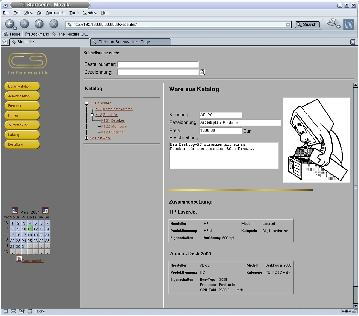Image resolution: width=359 pixels, height=316 pixels.
Task: Click the computer illustration image
Action: click(x=317, y=140)
